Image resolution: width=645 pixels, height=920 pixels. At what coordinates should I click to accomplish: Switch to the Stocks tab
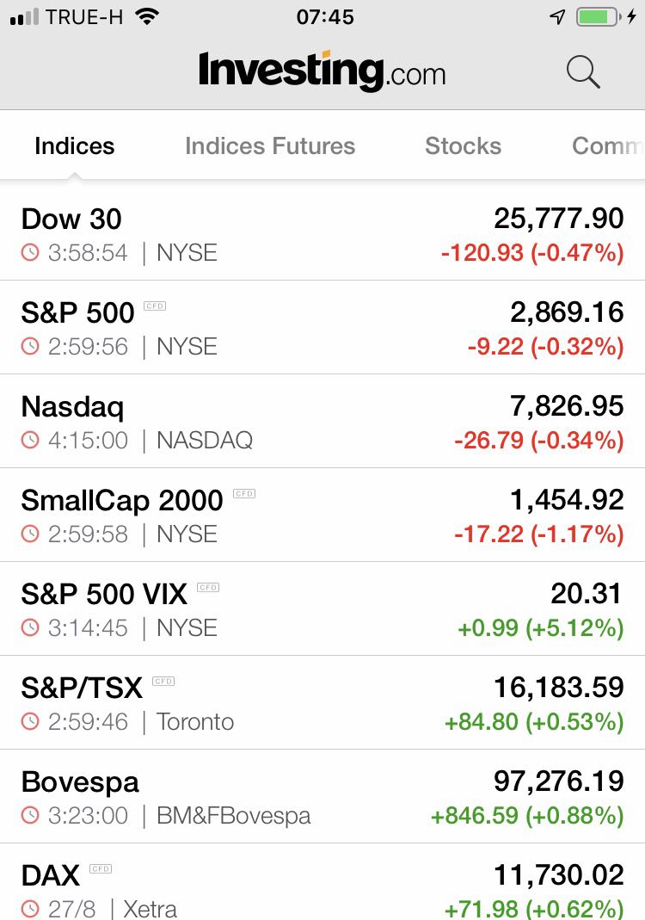(x=464, y=145)
